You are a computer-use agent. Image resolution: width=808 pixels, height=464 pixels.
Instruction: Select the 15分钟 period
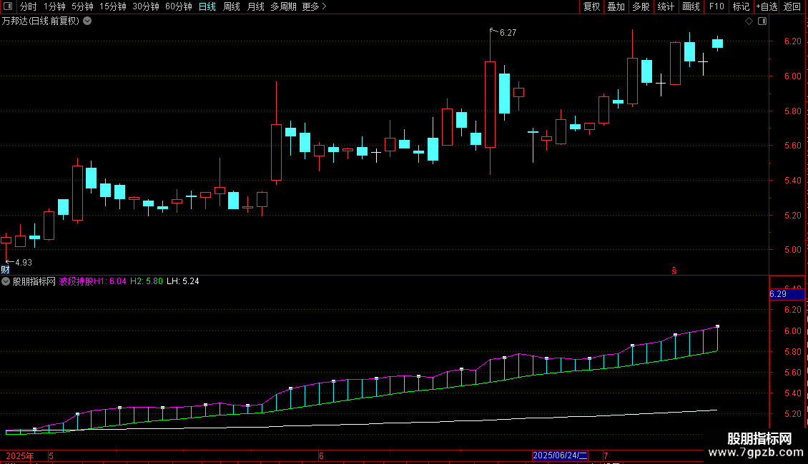[113, 6]
